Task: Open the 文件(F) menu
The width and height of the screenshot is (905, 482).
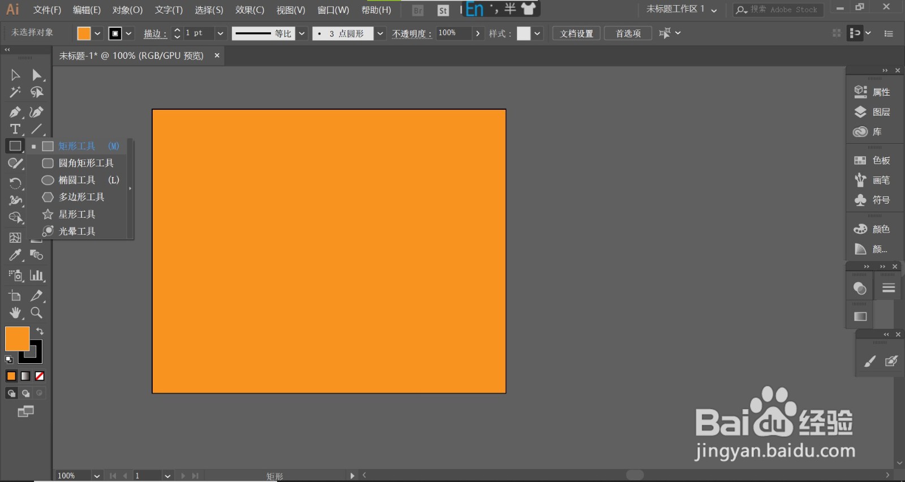Action: (x=47, y=10)
